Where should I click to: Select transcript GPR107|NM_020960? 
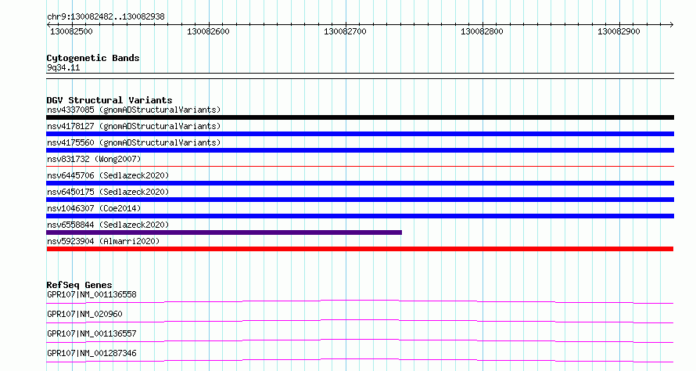pyautogui.click(x=84, y=314)
